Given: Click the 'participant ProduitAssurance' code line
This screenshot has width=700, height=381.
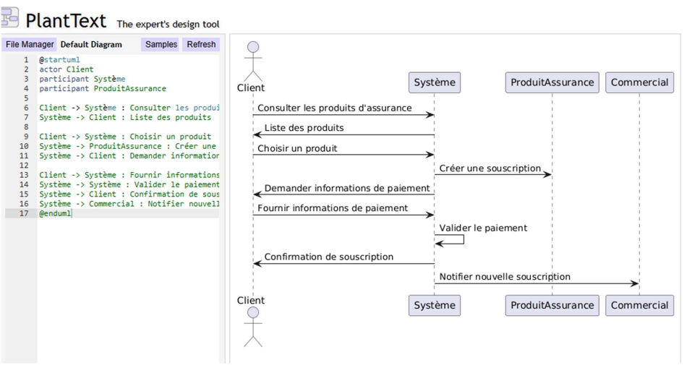Looking at the screenshot, I should coord(102,88).
